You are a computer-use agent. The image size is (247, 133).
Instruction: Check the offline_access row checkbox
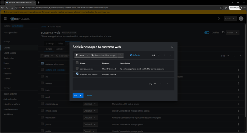pyautogui.click(x=42, y=110)
